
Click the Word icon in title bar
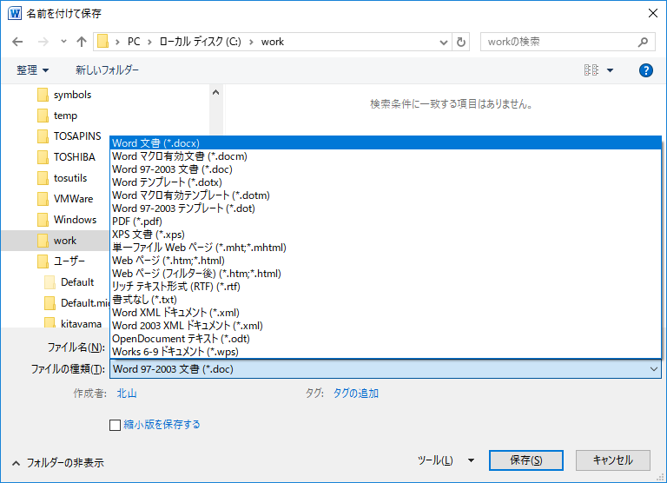click(15, 14)
